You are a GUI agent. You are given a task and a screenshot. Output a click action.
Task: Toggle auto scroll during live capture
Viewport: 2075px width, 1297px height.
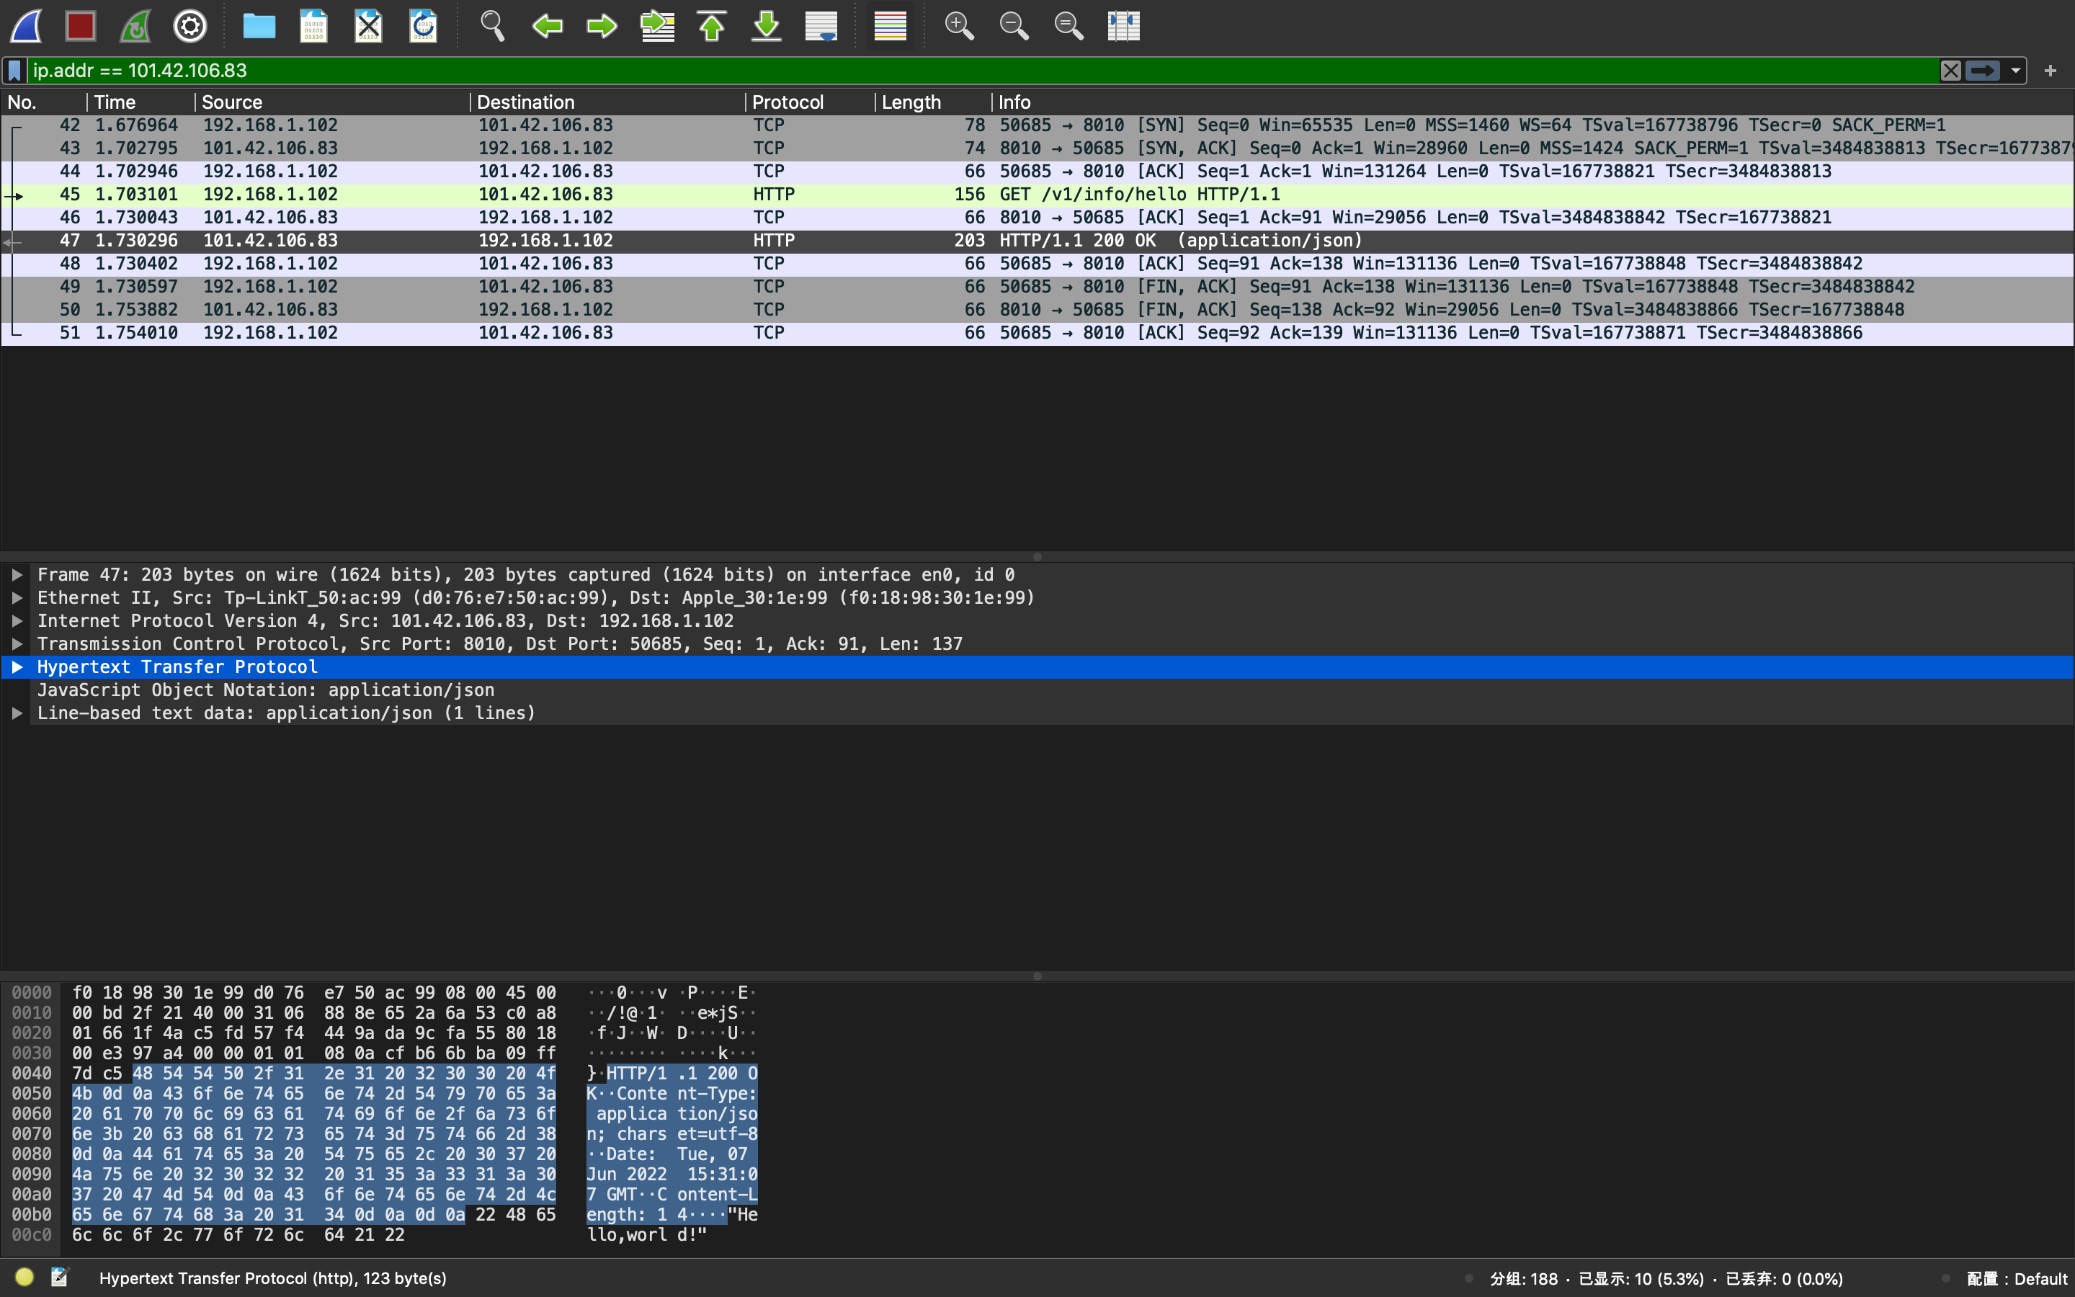(821, 26)
